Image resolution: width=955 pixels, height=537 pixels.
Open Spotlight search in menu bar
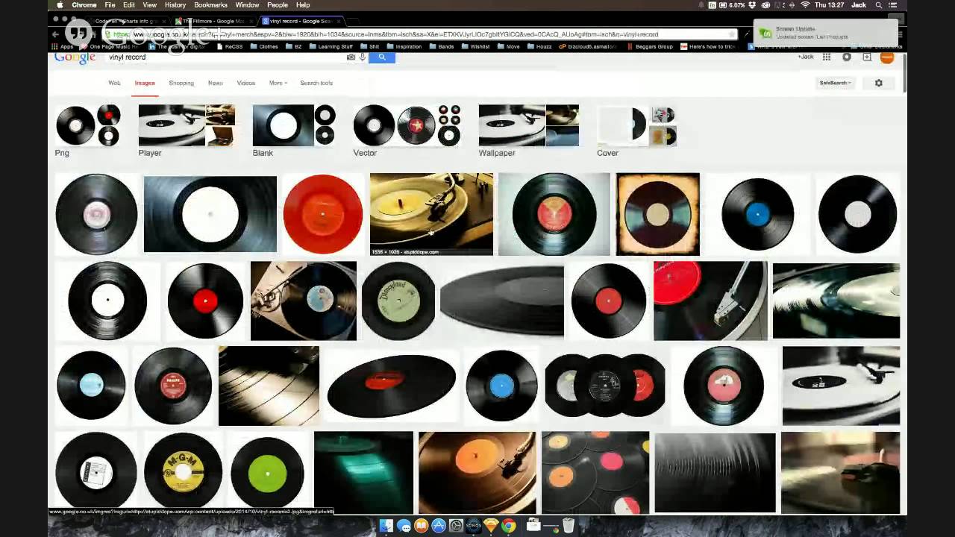(879, 5)
